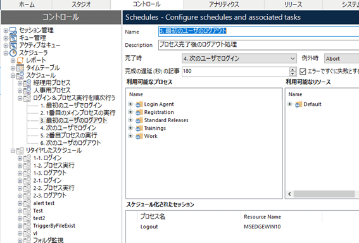Decrease the delay seconds spinner value
The height and width of the screenshot is (243, 359).
click(x=293, y=73)
